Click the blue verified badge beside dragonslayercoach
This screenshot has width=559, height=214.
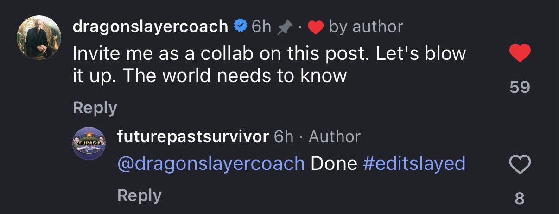click(x=240, y=26)
